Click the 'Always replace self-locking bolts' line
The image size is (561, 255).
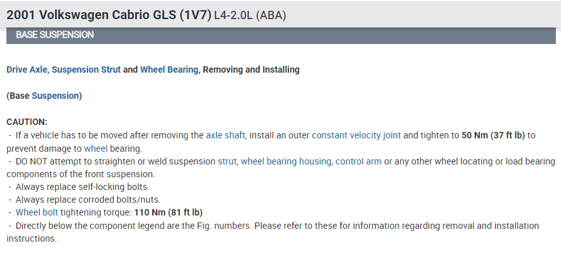[83, 187]
